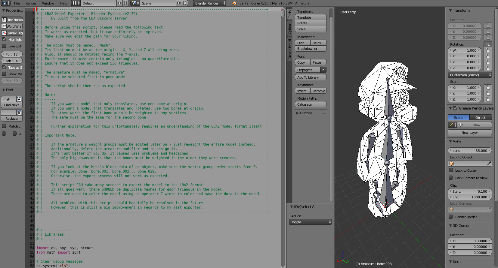Toggle Line Numbers display in text editor
The height and width of the screenshot is (268, 498).
[x=12, y=20]
